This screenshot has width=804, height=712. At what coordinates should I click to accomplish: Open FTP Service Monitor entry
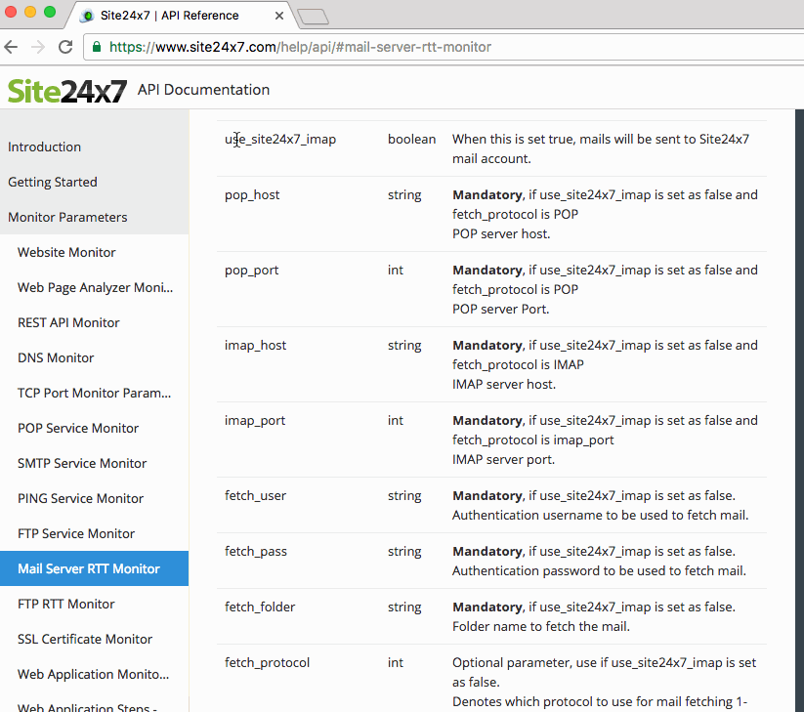(76, 533)
